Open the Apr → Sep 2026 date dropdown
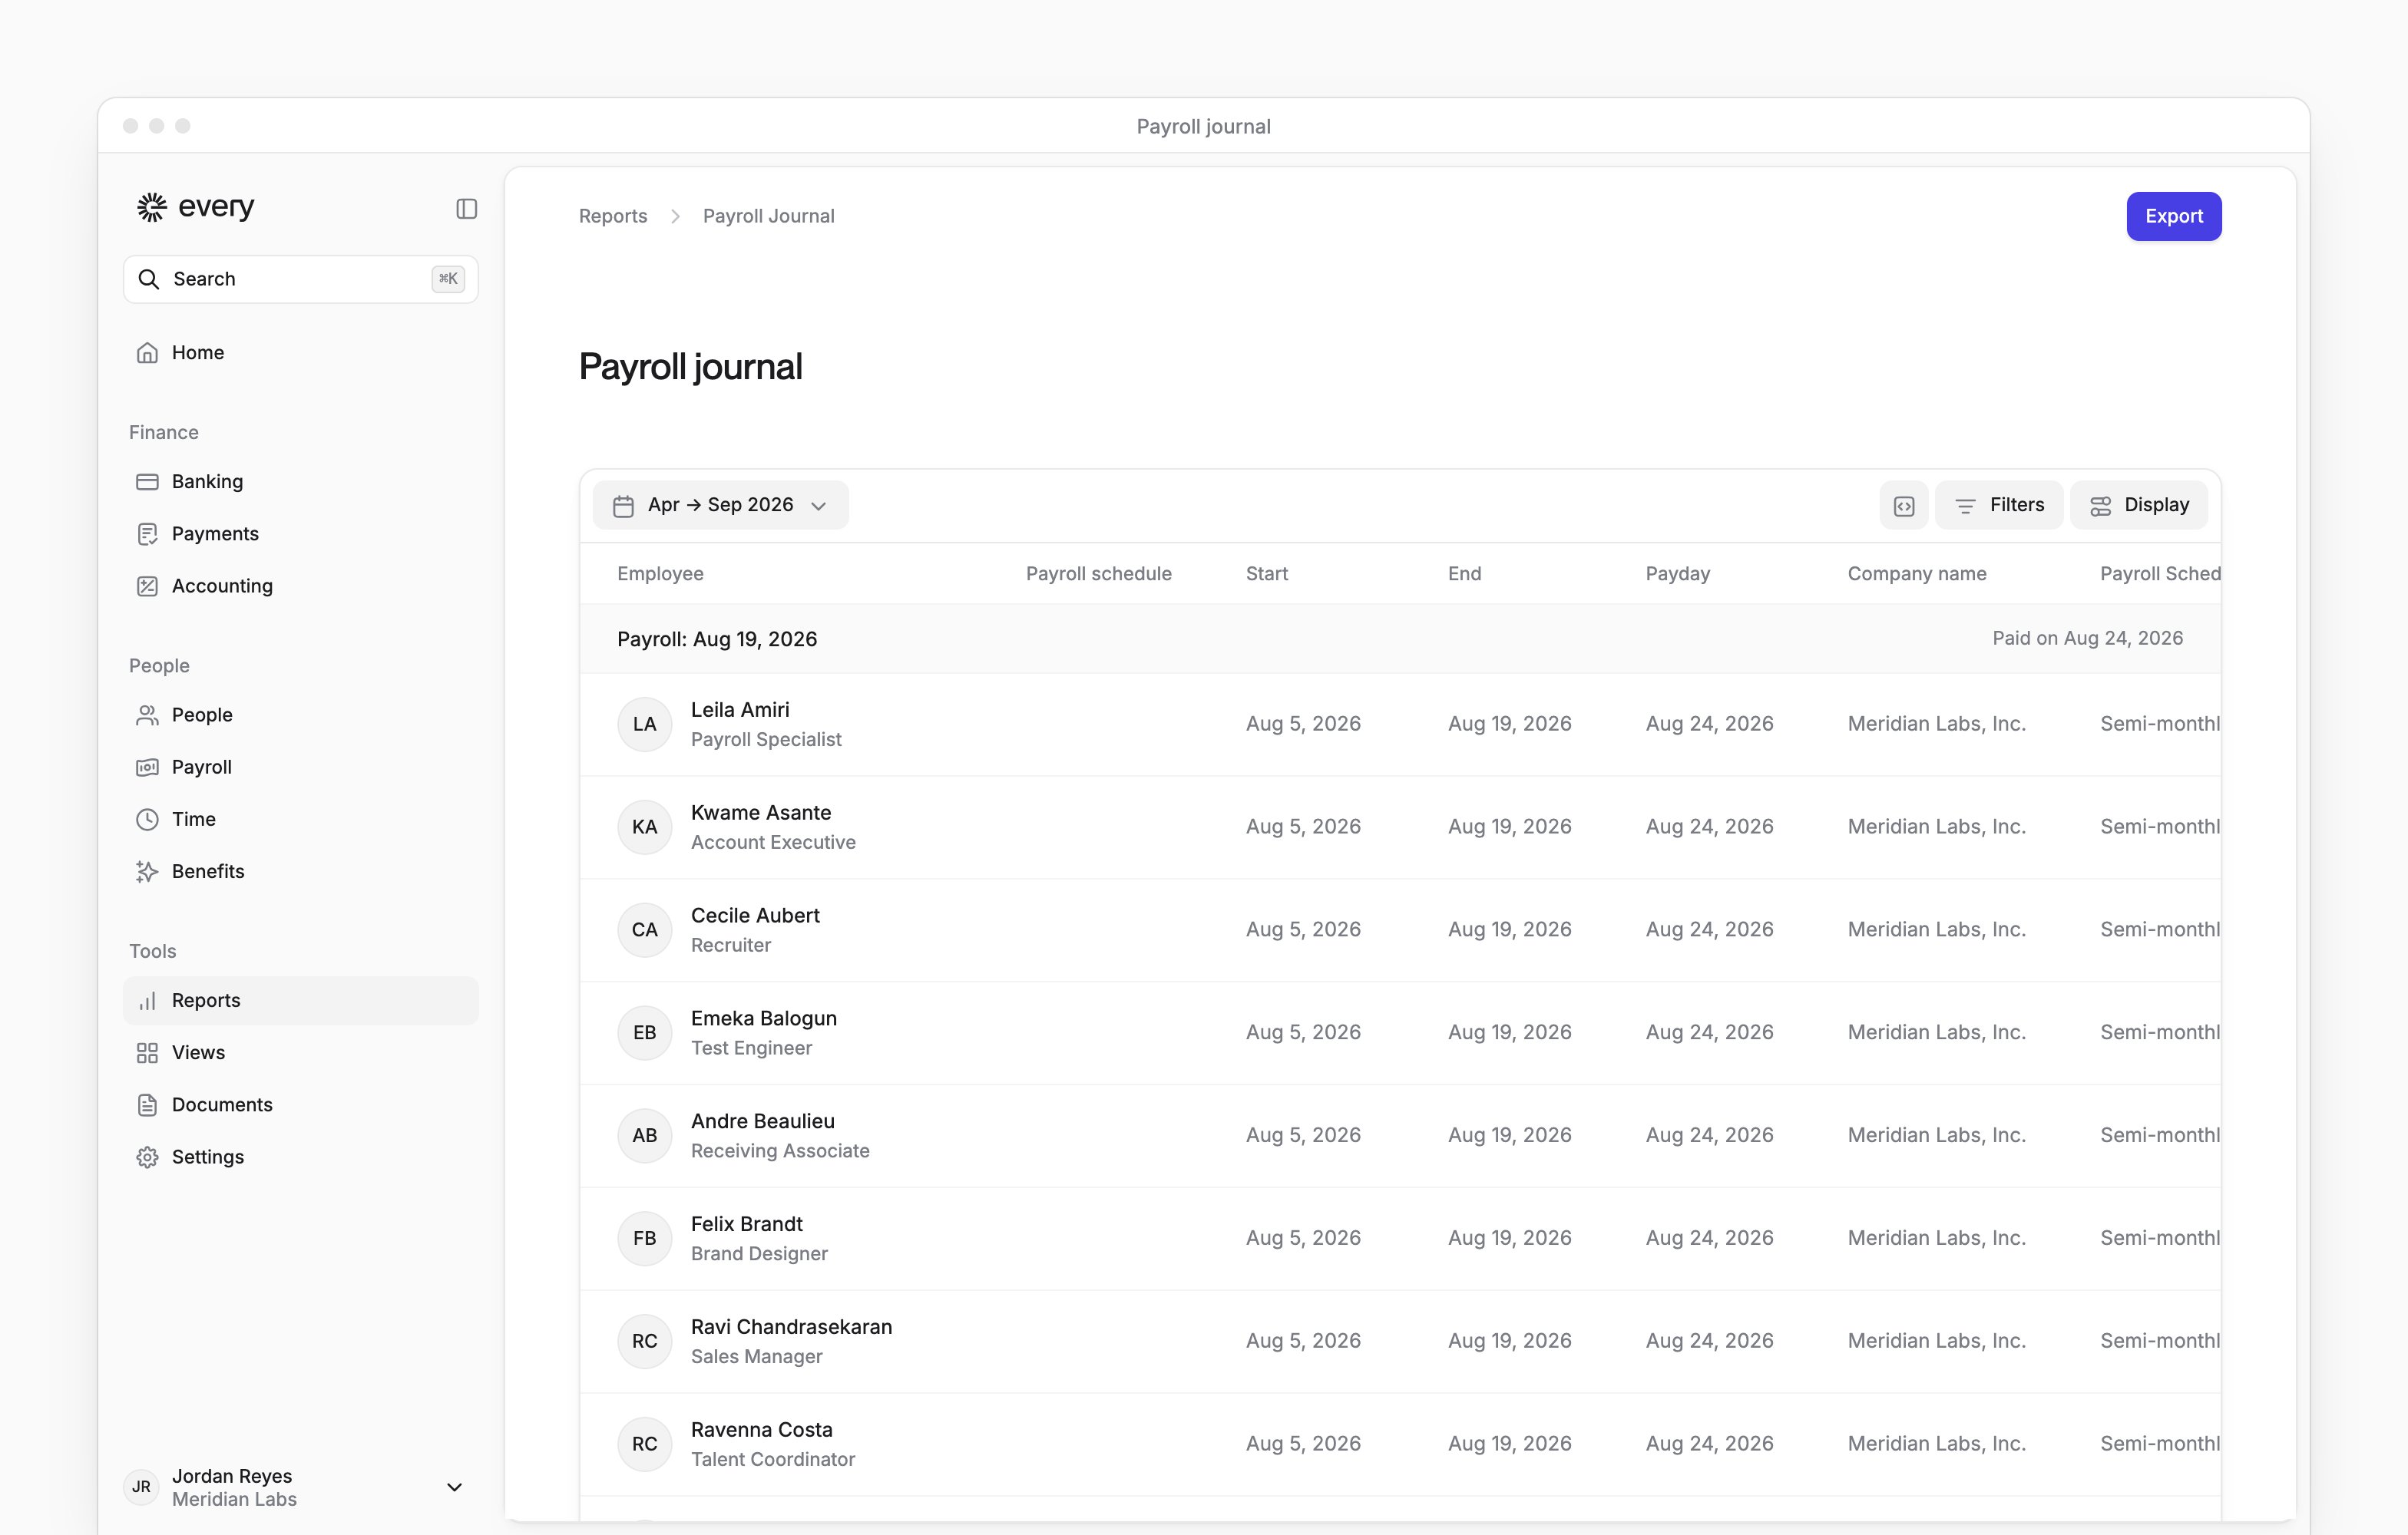 click(x=721, y=505)
